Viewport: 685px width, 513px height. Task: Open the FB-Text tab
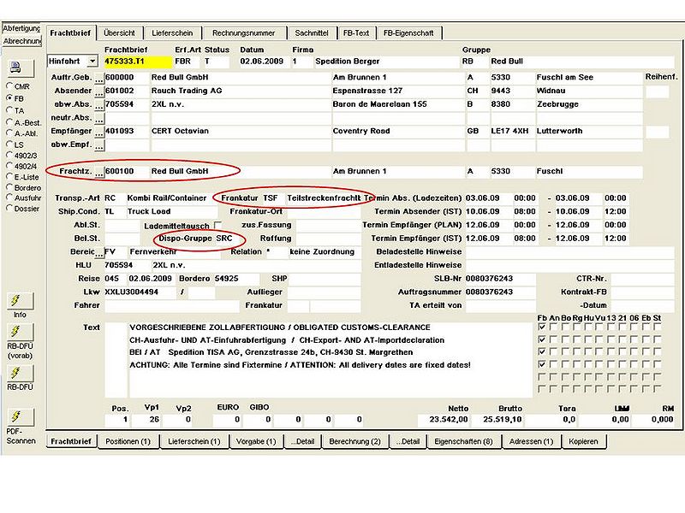coord(356,33)
